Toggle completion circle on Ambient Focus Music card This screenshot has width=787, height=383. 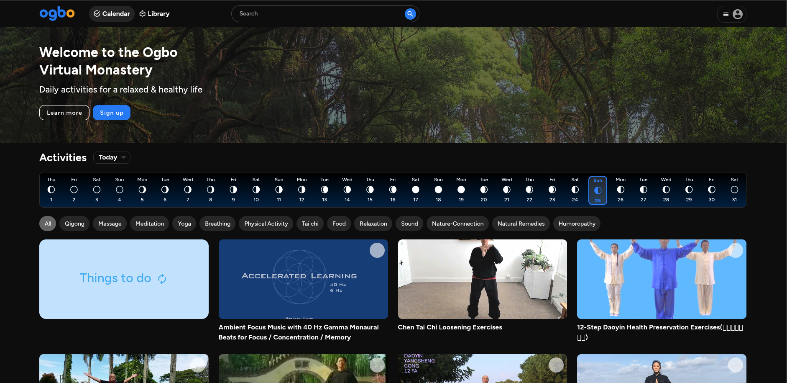[377, 250]
